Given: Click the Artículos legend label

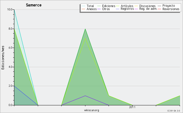Looking at the screenshot, I should 127,6.
